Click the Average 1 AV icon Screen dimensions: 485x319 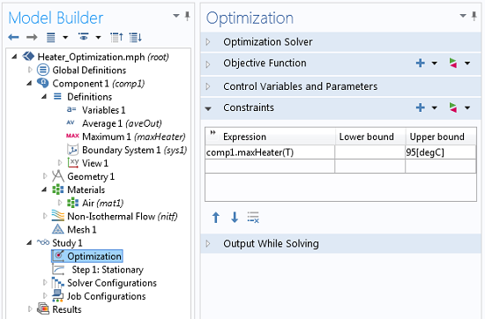[x=71, y=122]
